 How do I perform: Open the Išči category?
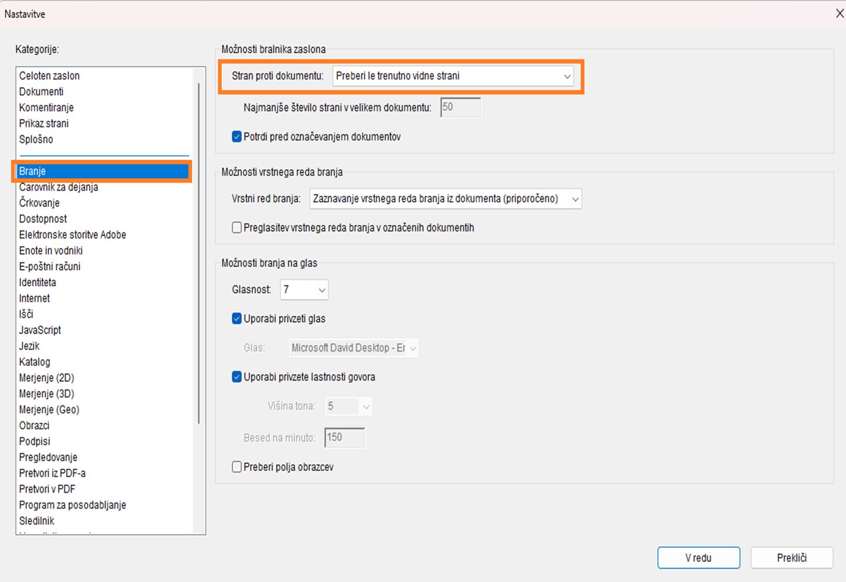[x=26, y=314]
